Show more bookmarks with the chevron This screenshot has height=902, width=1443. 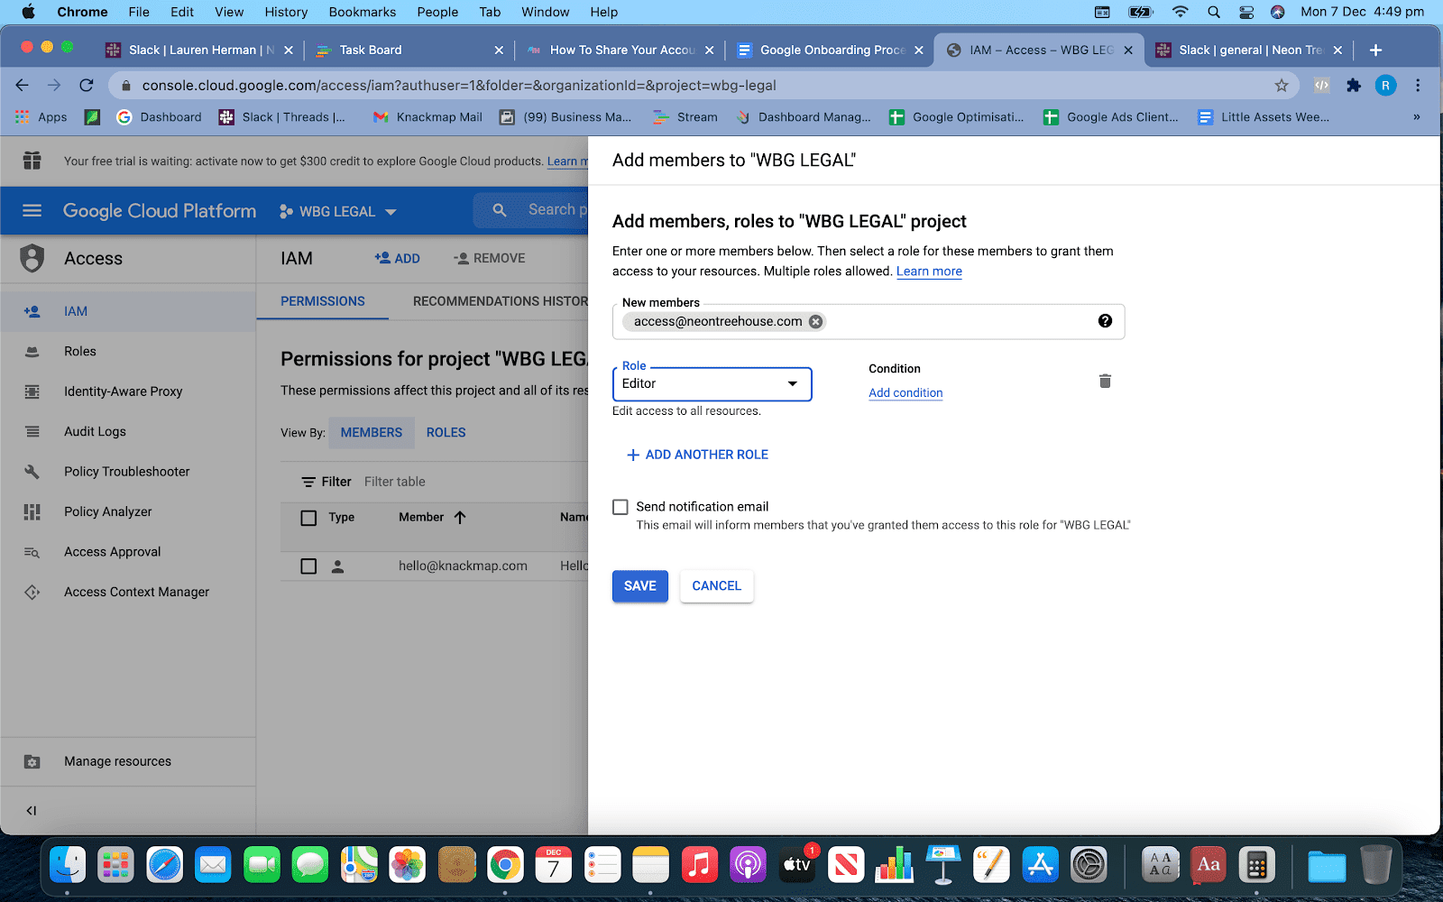tap(1416, 117)
